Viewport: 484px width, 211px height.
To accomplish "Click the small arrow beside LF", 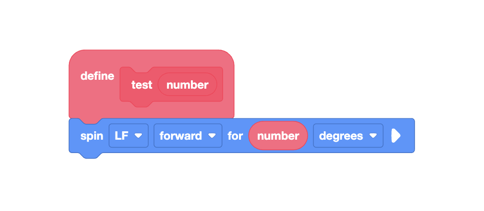I will click(138, 136).
